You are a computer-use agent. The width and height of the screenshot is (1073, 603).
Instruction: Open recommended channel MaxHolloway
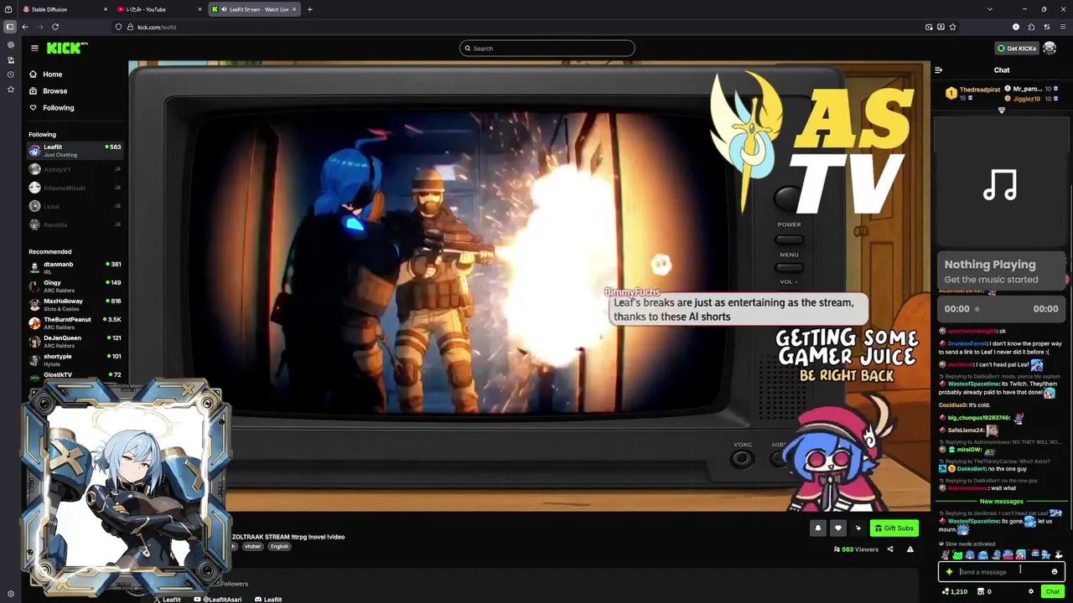click(75, 305)
